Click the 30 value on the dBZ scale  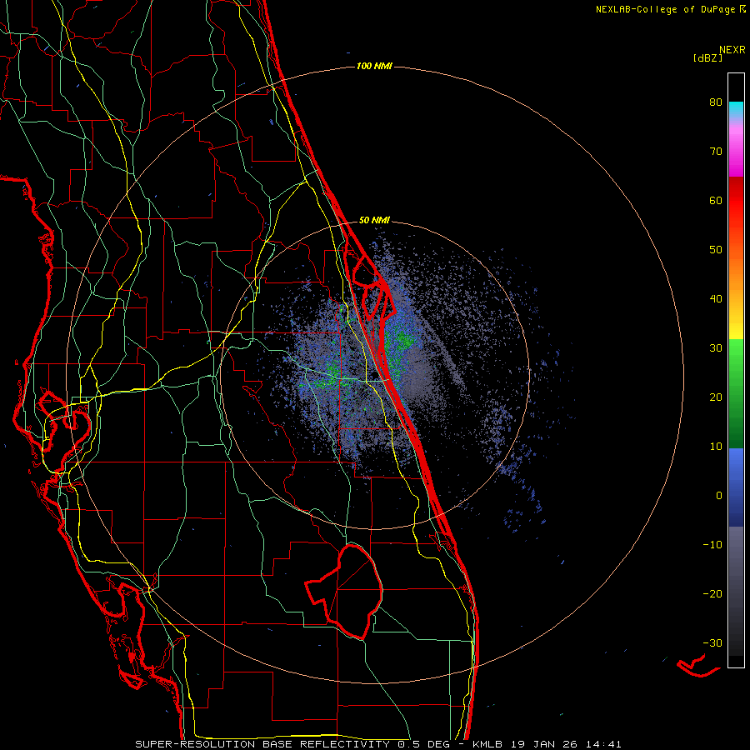tap(716, 348)
